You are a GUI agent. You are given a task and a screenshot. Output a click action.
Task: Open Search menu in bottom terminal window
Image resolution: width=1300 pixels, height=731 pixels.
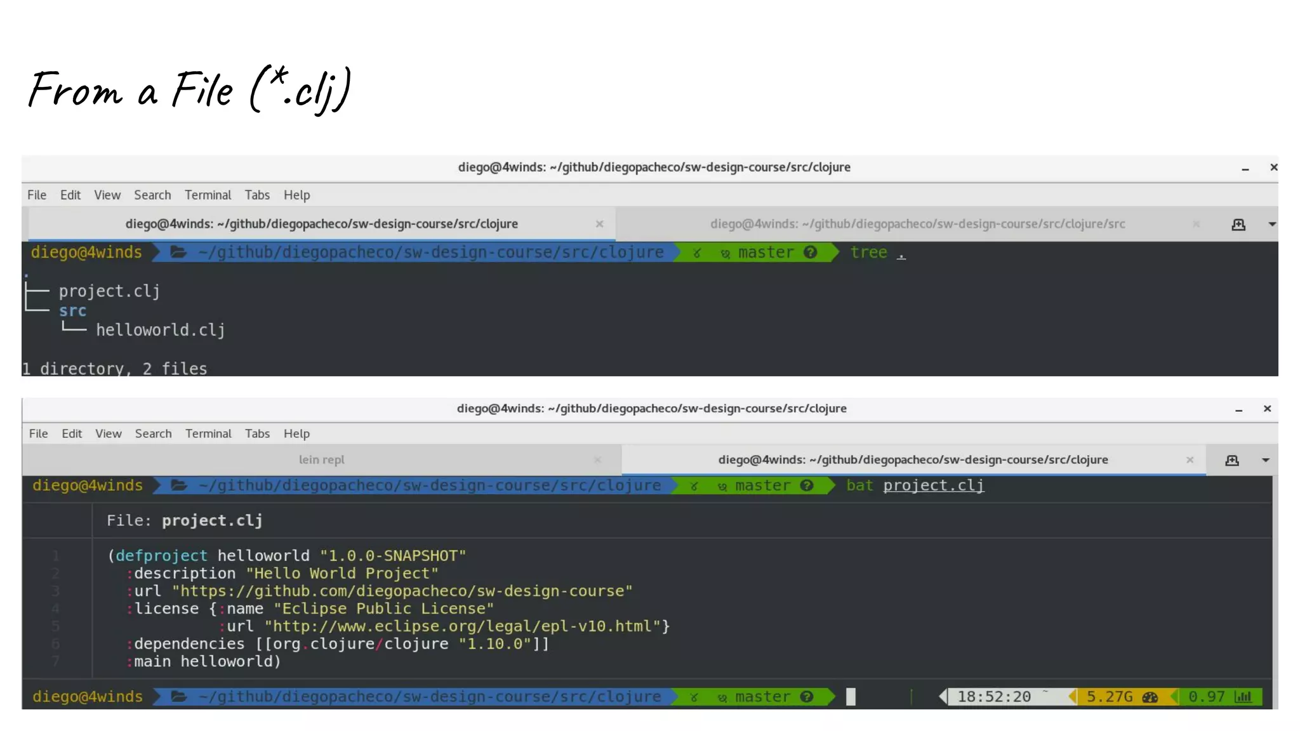[153, 433]
